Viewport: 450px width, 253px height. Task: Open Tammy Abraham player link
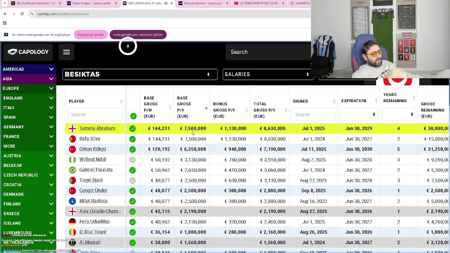(97, 128)
